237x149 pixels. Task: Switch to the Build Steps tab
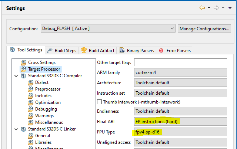[62, 50]
